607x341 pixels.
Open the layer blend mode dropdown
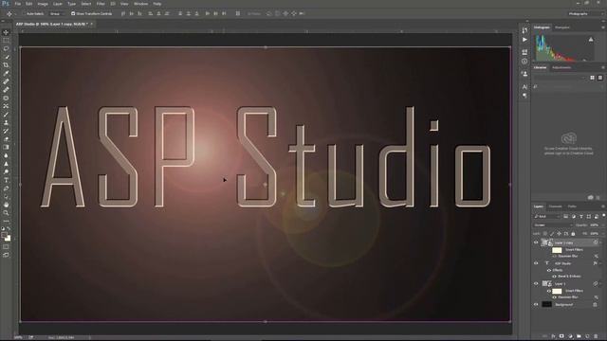553,225
